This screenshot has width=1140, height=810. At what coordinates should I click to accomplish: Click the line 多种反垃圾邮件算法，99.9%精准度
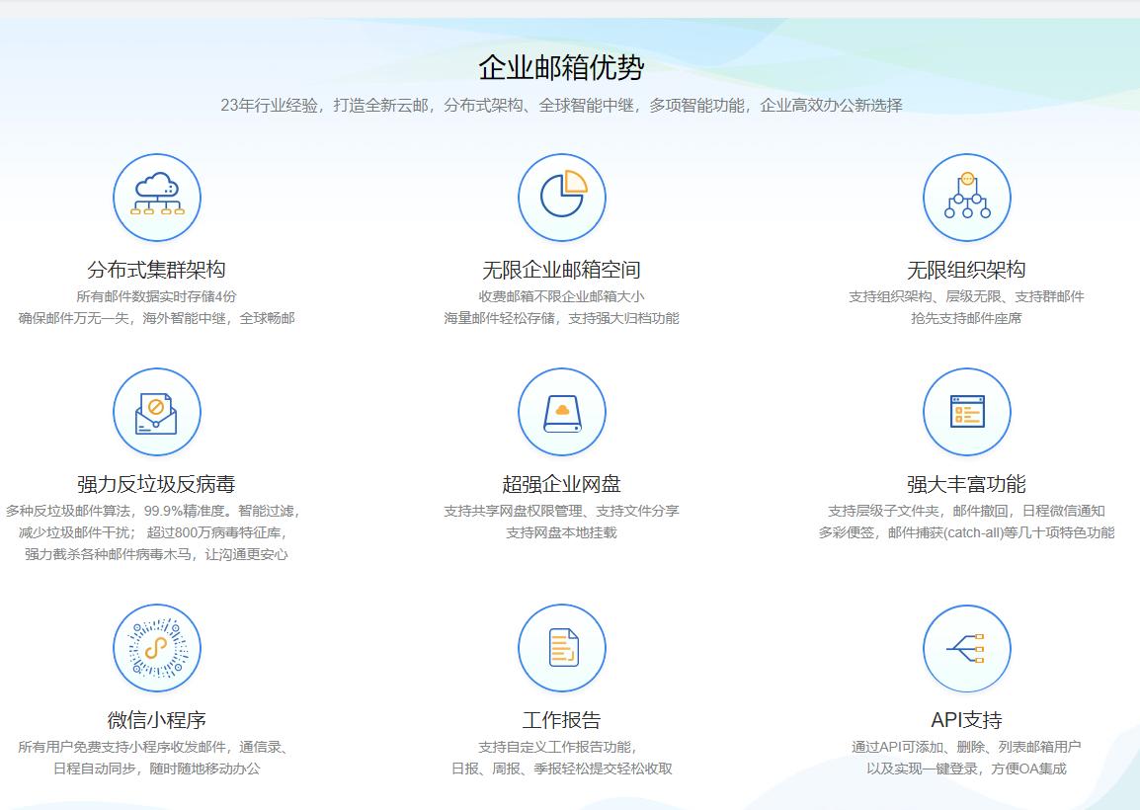click(x=120, y=511)
